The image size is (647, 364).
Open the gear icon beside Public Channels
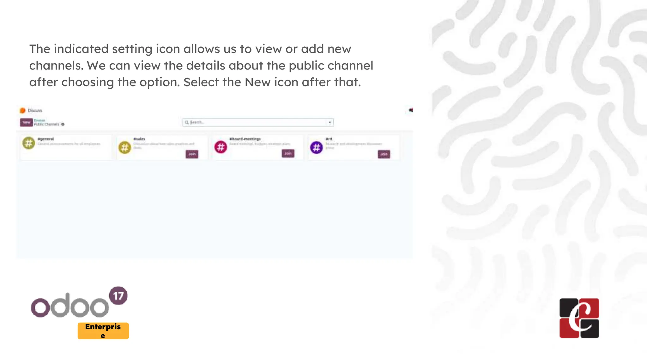[x=63, y=124]
